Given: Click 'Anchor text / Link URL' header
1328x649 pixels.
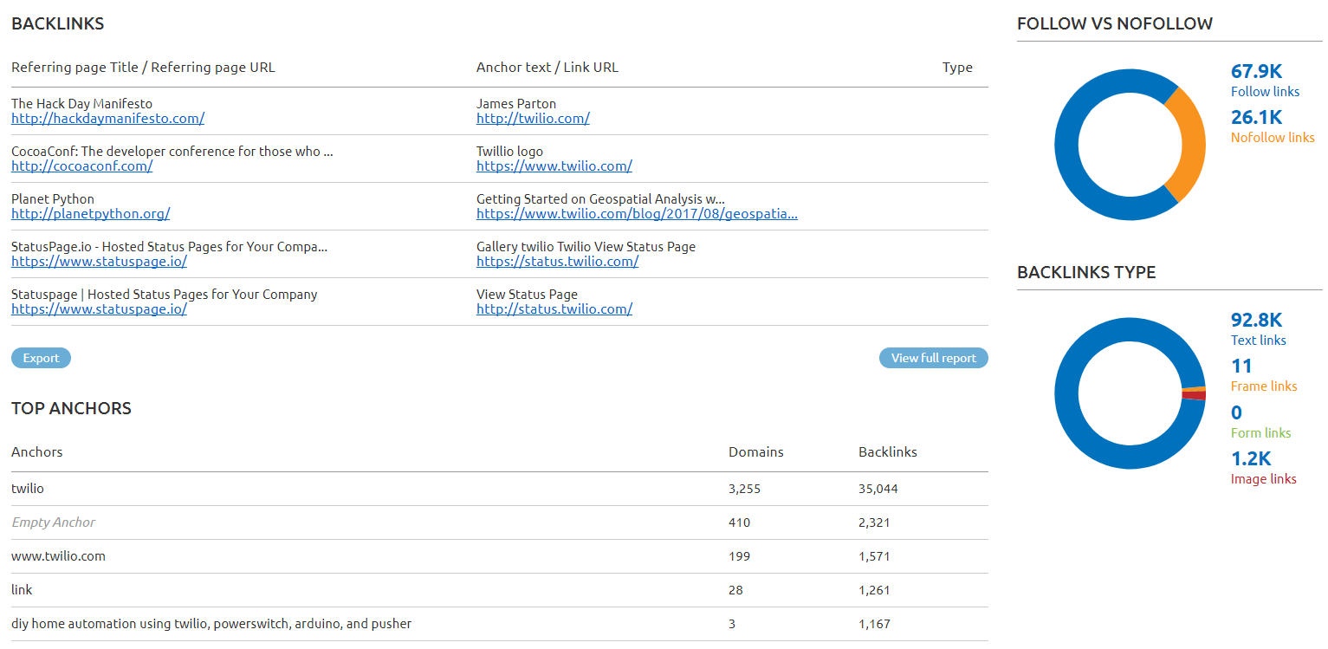Looking at the screenshot, I should tap(547, 68).
